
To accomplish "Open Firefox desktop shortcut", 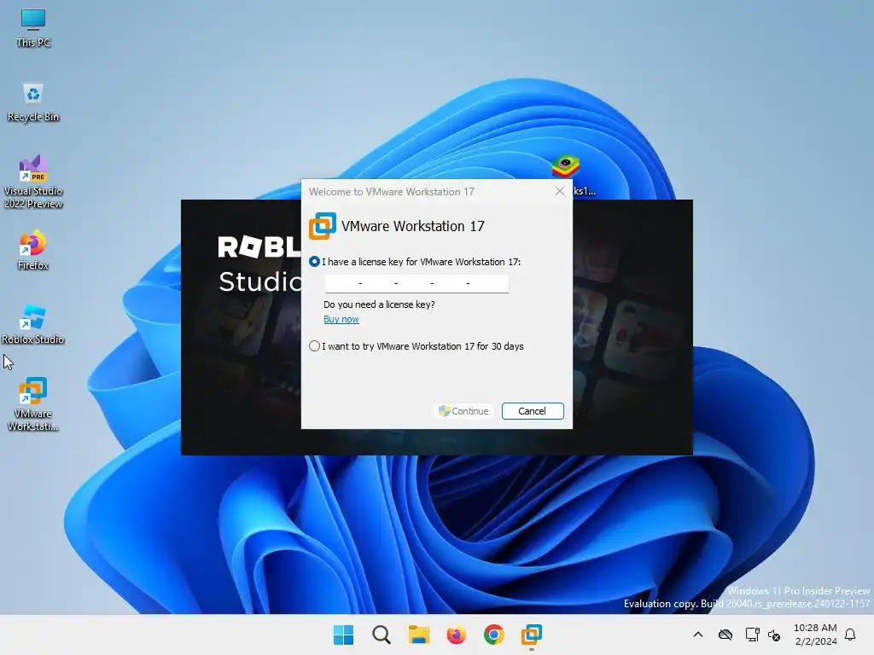I will click(x=33, y=250).
